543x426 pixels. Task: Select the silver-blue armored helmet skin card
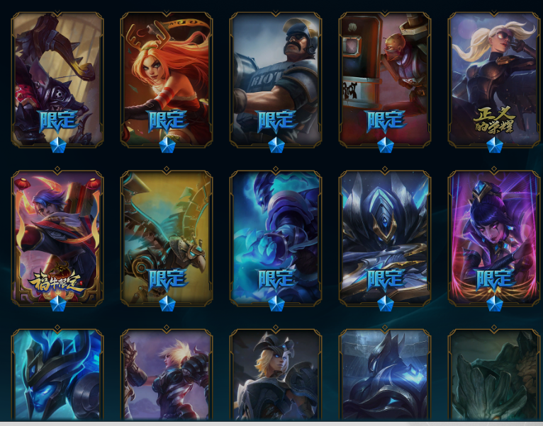[x=385, y=238]
